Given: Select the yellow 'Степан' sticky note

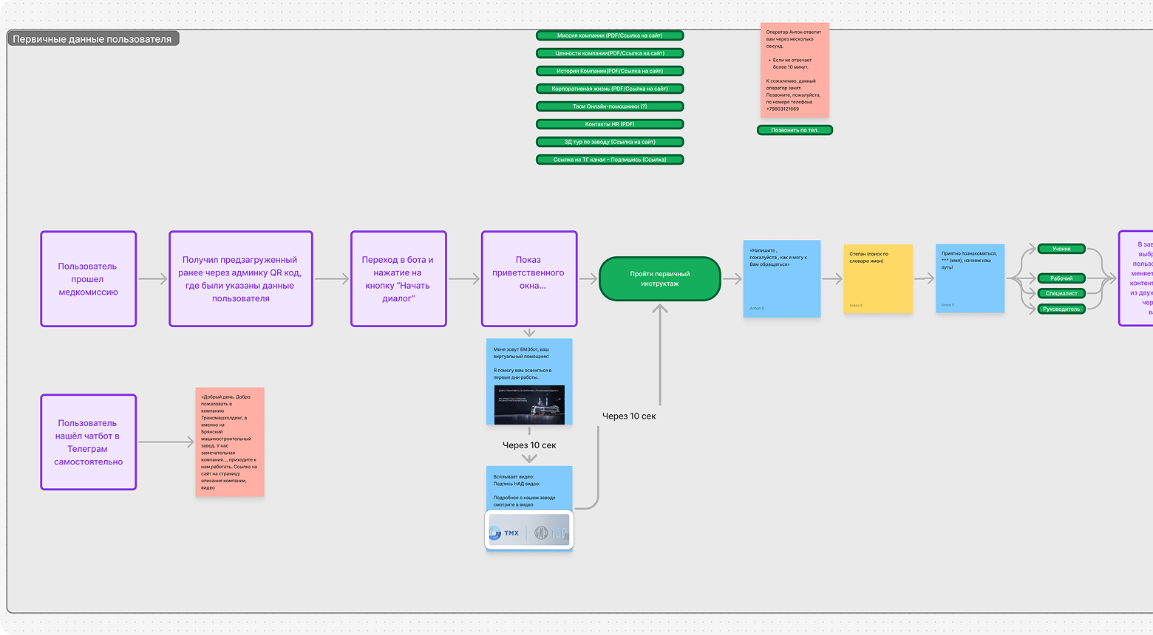Looking at the screenshot, I should point(878,279).
